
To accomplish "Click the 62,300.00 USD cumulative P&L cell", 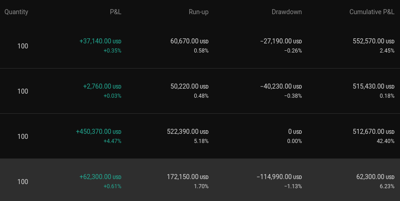I will [375, 177].
